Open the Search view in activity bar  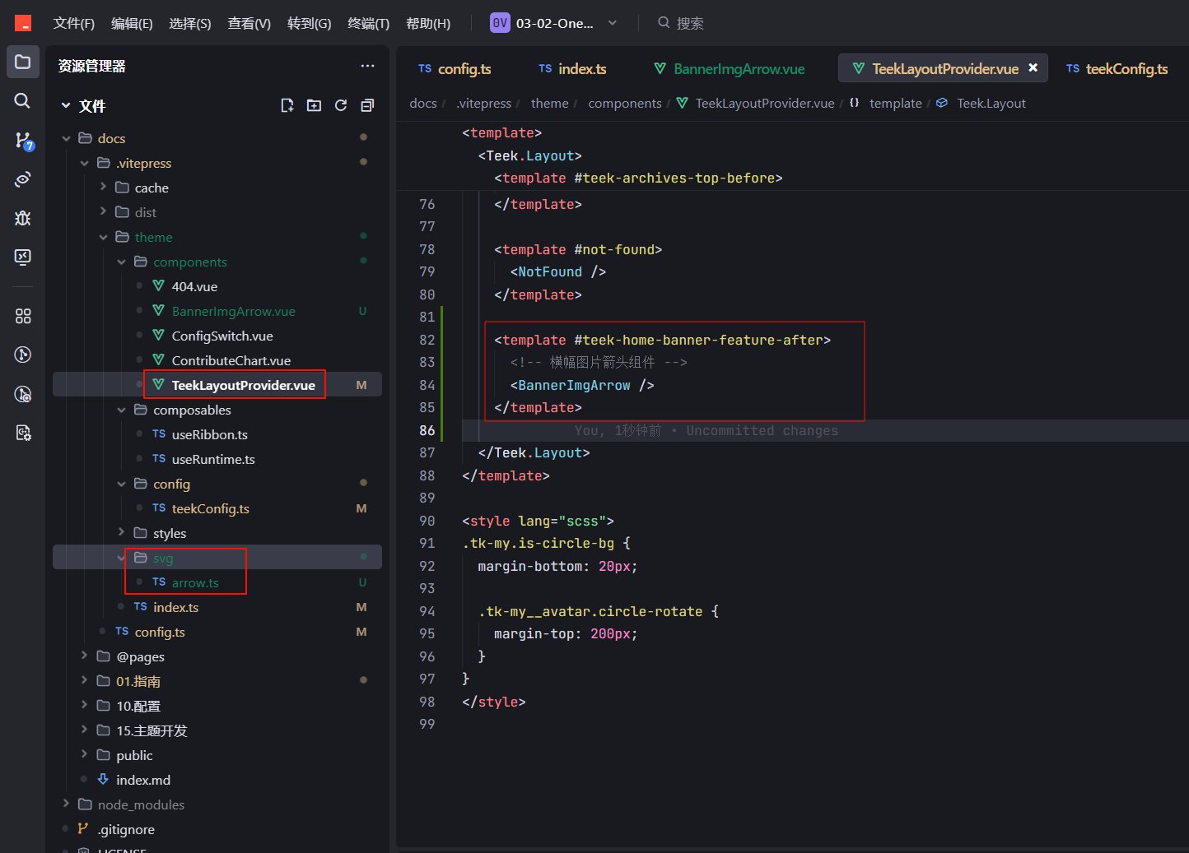[x=23, y=100]
